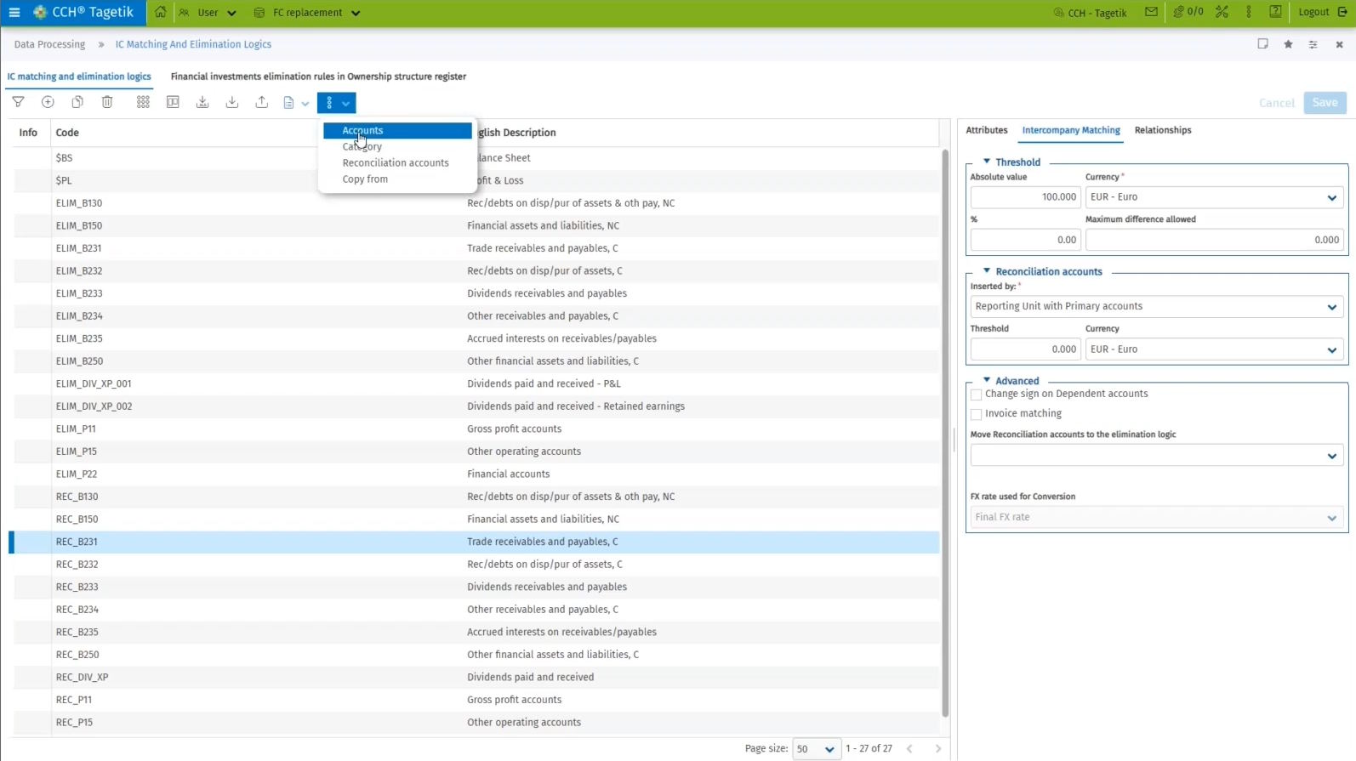The image size is (1356, 761).
Task: Switch to the Relationships tab
Action: (x=1162, y=130)
